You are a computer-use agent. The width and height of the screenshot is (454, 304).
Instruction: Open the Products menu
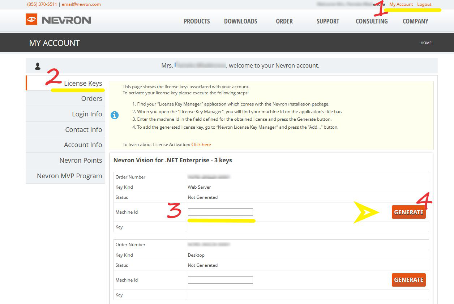point(197,21)
